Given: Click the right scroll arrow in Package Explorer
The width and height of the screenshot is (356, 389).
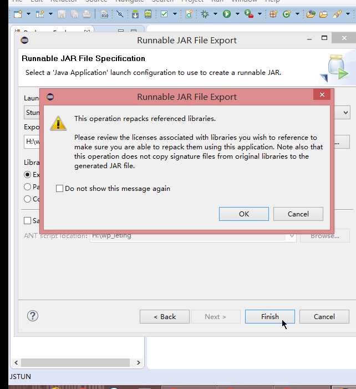Looking at the screenshot, I should coord(138,362).
